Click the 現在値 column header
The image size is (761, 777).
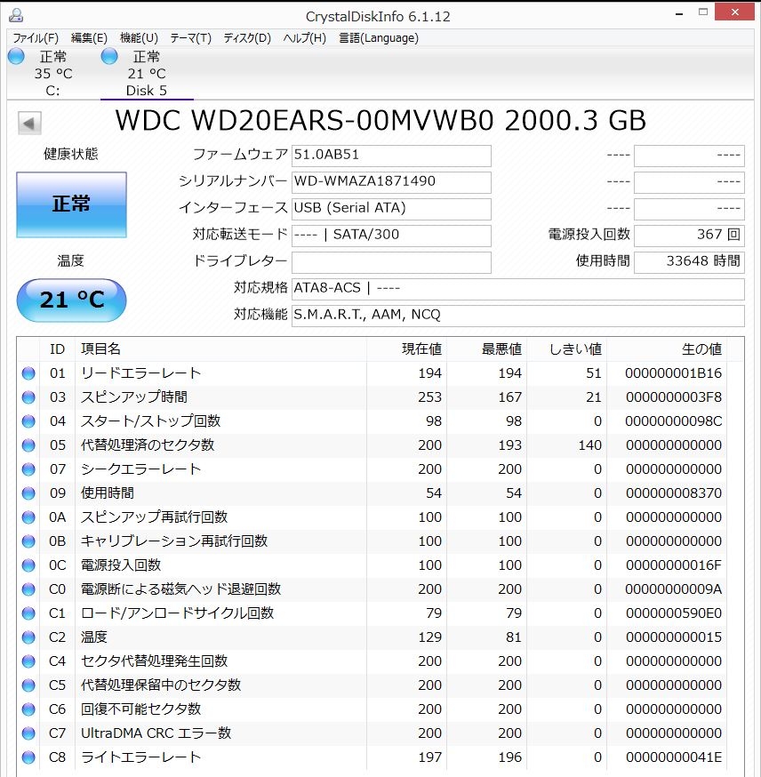coord(407,349)
